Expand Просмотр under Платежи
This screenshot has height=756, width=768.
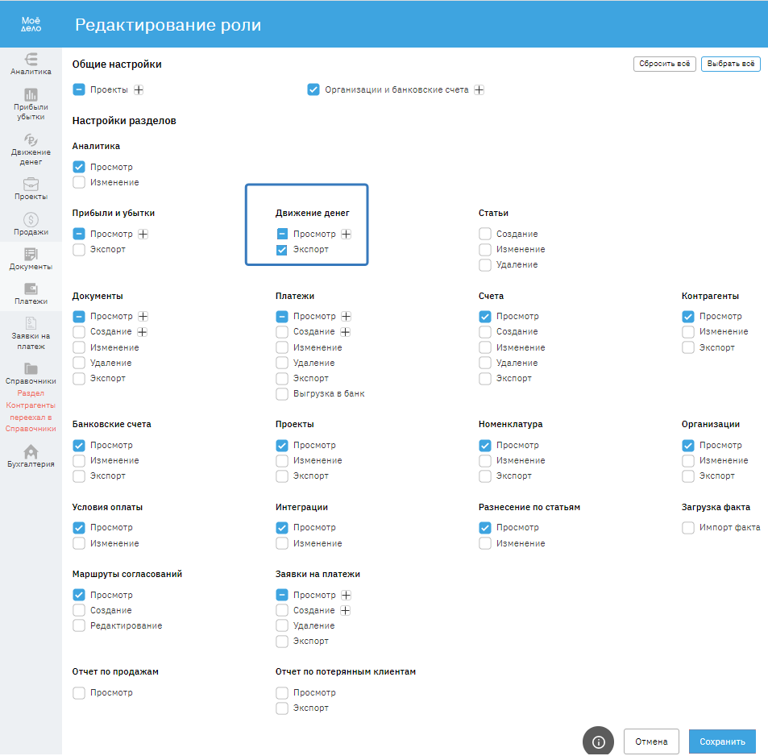(x=347, y=317)
